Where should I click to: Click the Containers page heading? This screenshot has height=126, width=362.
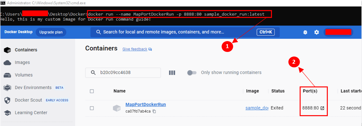click(x=101, y=48)
